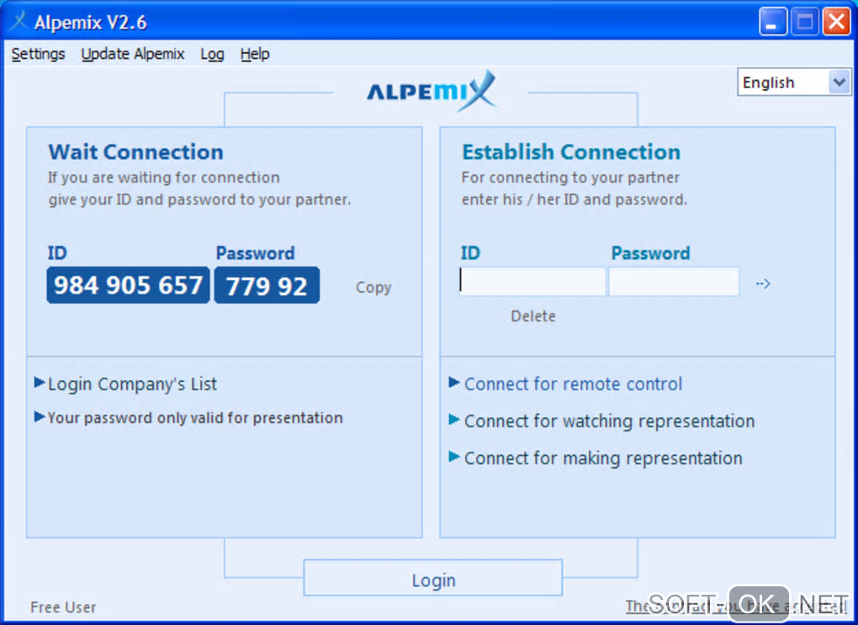Click the Free User status text
This screenshot has width=858, height=625.
click(x=63, y=607)
